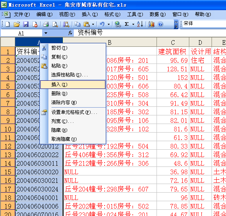
Task: Open the 工具(T) menu
Action: coord(135,14)
